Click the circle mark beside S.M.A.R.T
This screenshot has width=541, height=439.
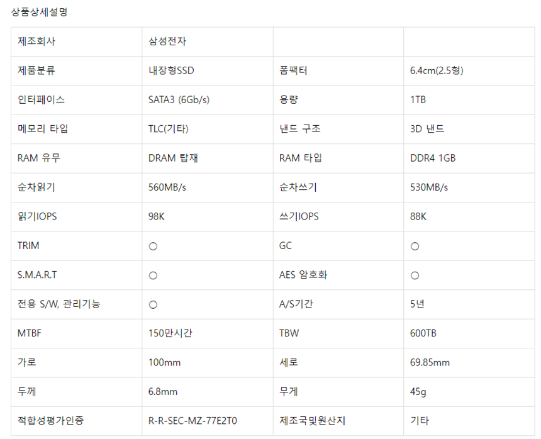coord(153,275)
